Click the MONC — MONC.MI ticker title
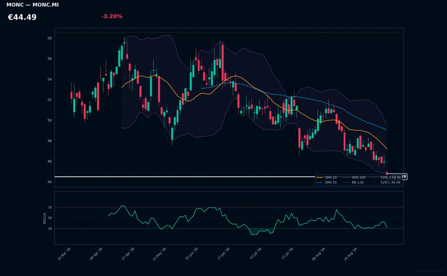Screen dimensions: 447x276 click(x=32, y=5)
